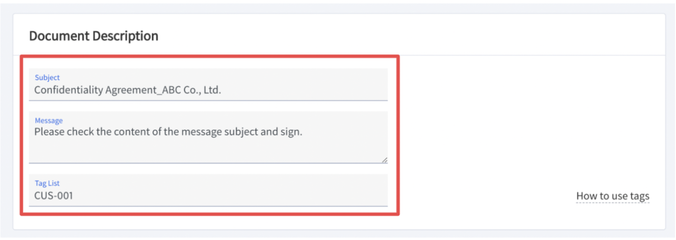Click the blue Message field label

click(x=48, y=121)
